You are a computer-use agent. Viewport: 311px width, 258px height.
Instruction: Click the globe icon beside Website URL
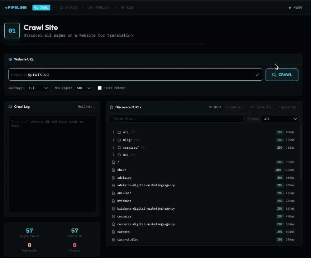11,59
